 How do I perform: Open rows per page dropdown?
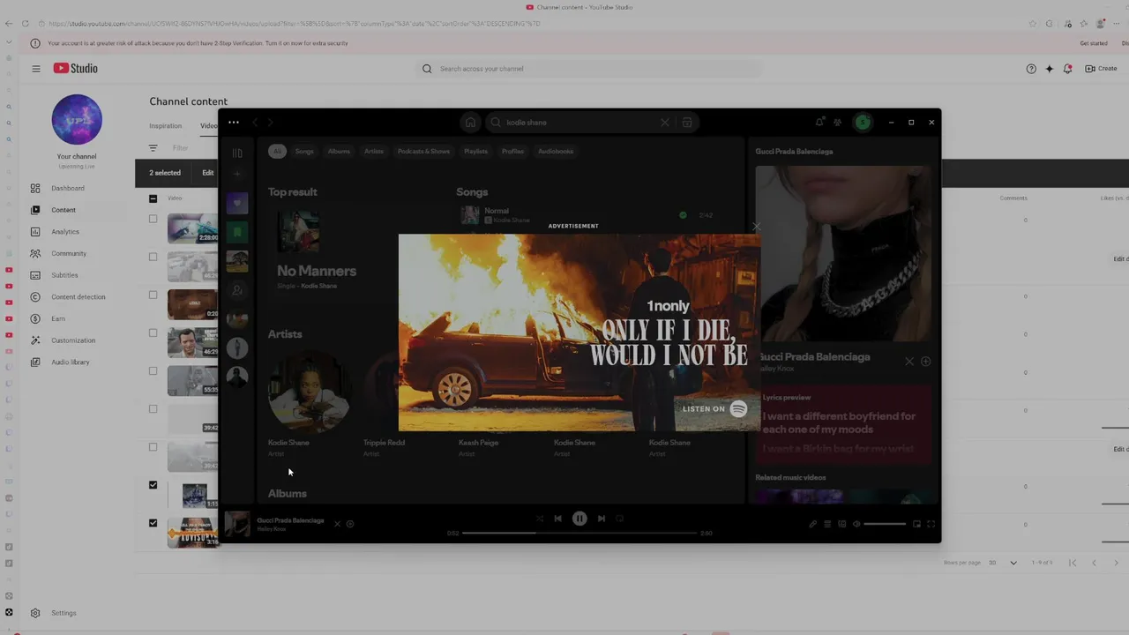coord(1003,563)
